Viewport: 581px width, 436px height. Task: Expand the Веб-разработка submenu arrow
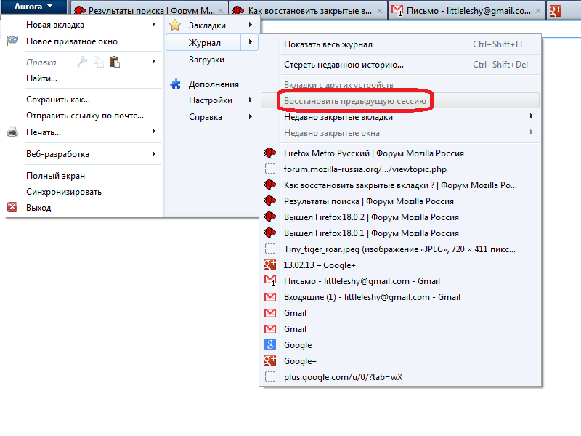[154, 153]
